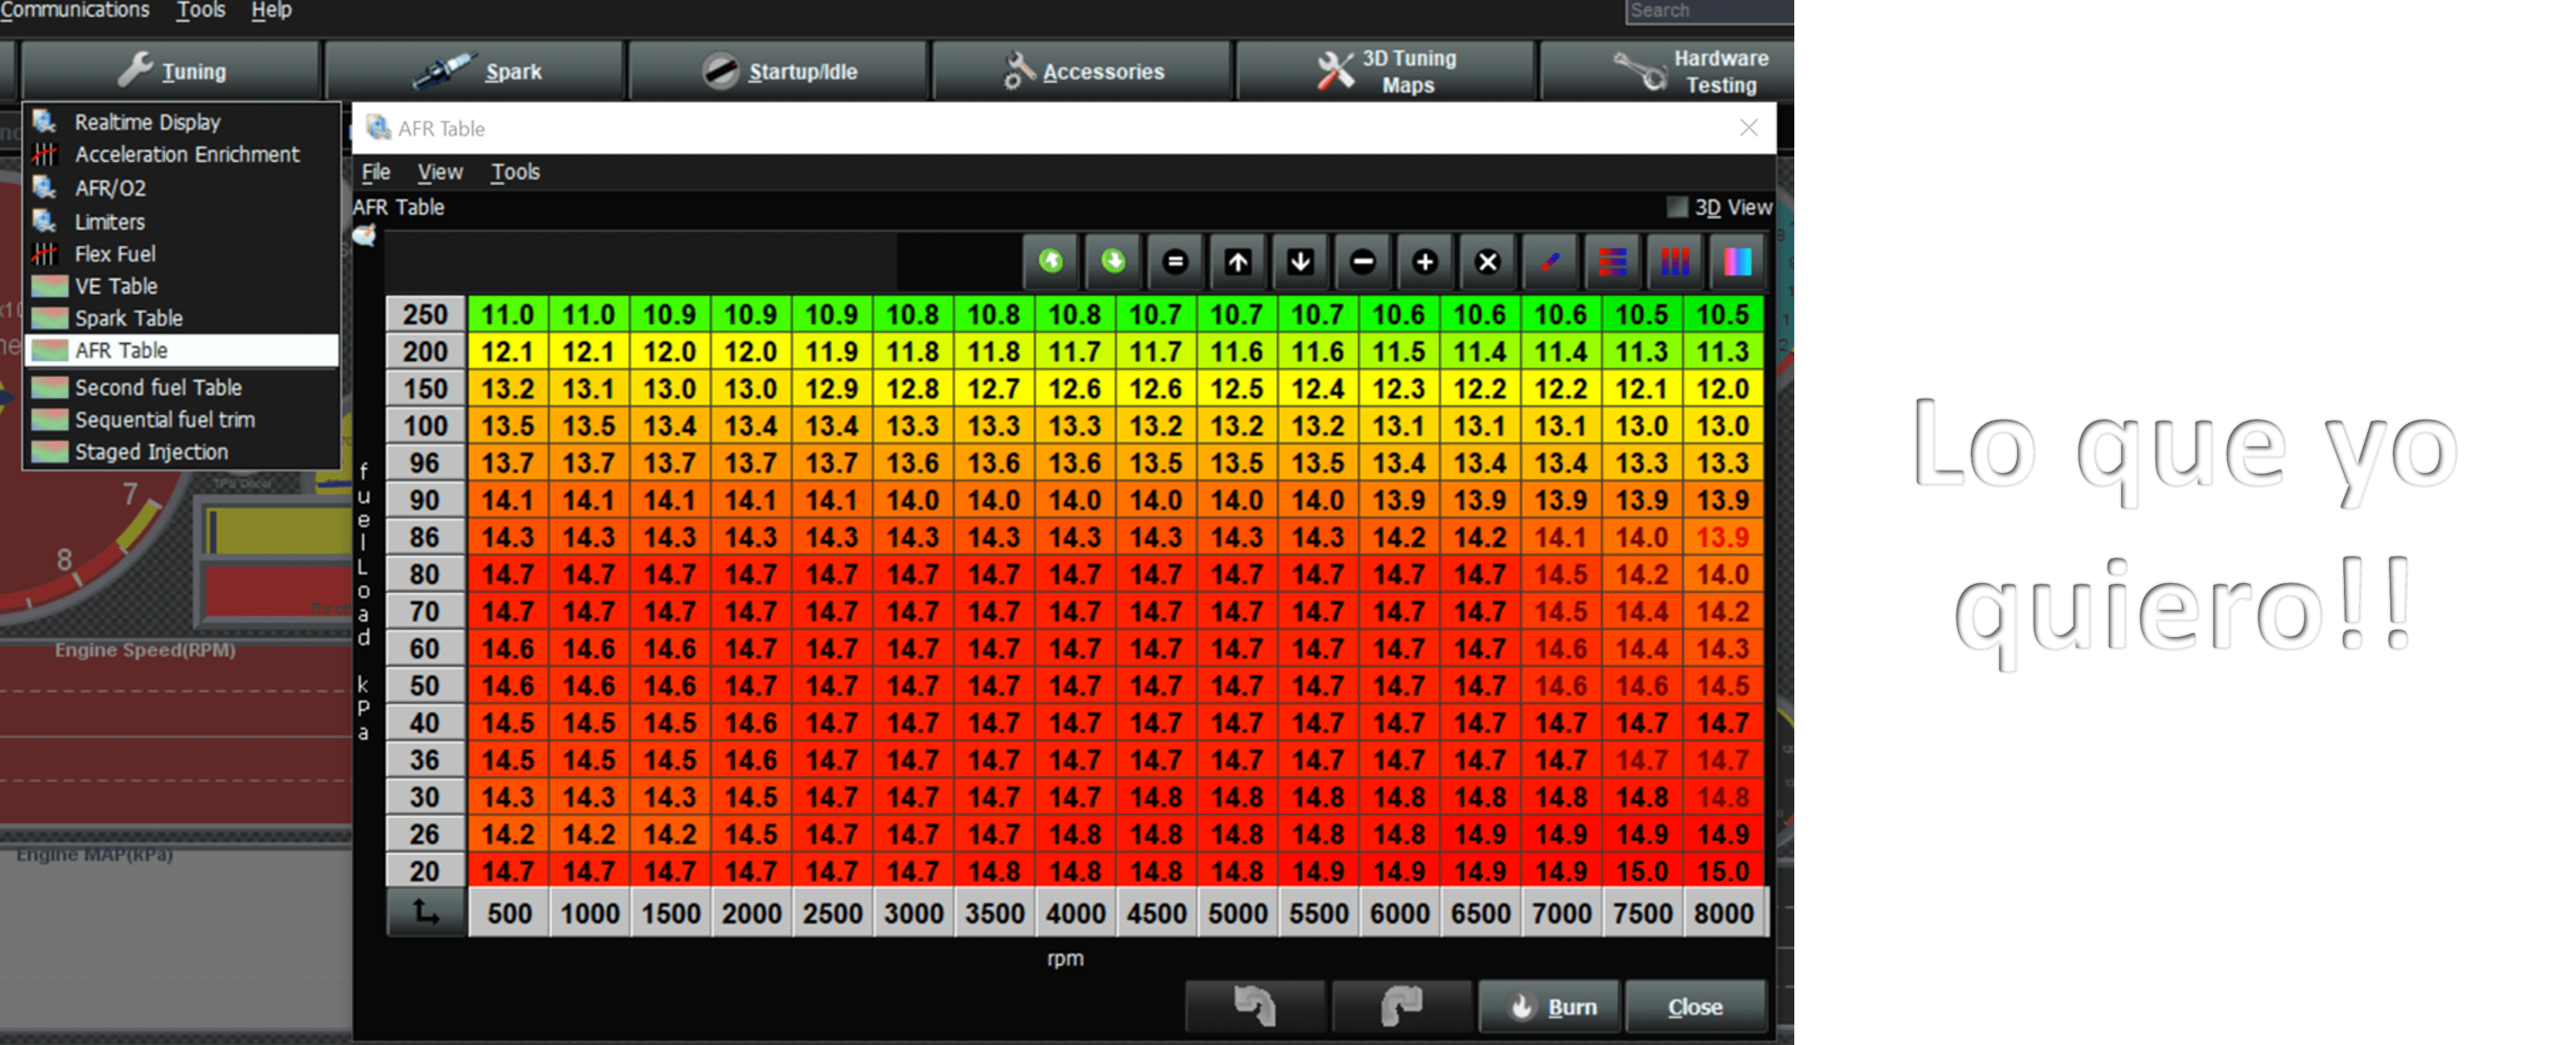This screenshot has height=1045, width=2576.
Task: Click the Staged Injection thumbnail icon
Action: click(49, 452)
